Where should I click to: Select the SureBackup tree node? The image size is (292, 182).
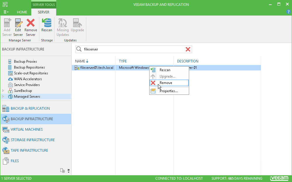pos(23,91)
